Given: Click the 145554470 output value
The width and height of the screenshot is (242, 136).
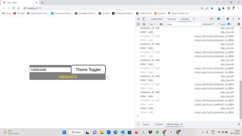Looking at the screenshot, I should (68, 77).
